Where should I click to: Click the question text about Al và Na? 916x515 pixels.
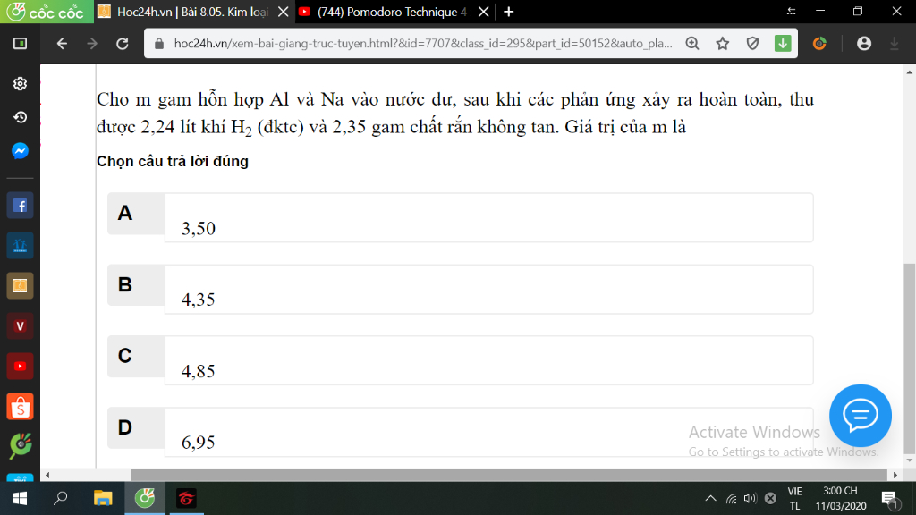[x=455, y=114]
